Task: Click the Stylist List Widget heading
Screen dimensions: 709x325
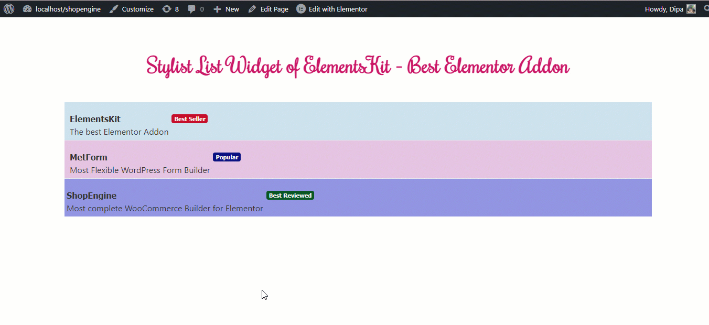Action: (x=358, y=67)
